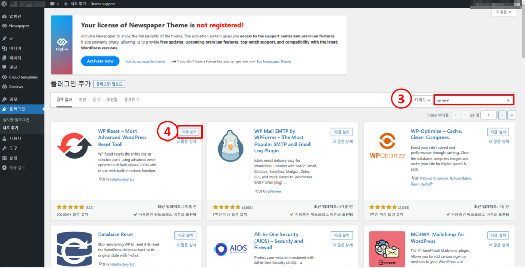Screen dimensions: 525x268
Task: Click 새로 추가 in the top admin bar
Action: [75, 4]
